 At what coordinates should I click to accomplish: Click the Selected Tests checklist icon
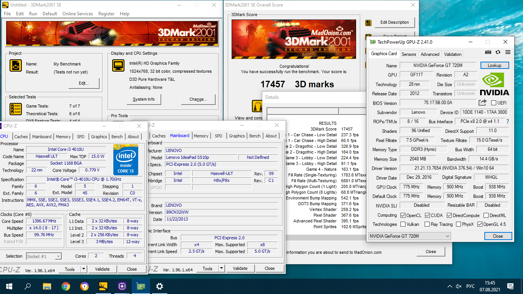pyautogui.click(x=16, y=109)
